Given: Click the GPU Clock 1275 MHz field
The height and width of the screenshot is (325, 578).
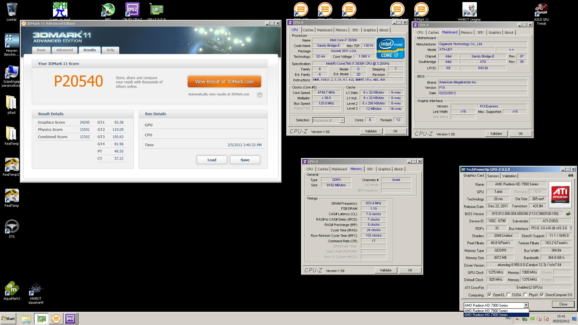Looking at the screenshot, I should click(496, 272).
